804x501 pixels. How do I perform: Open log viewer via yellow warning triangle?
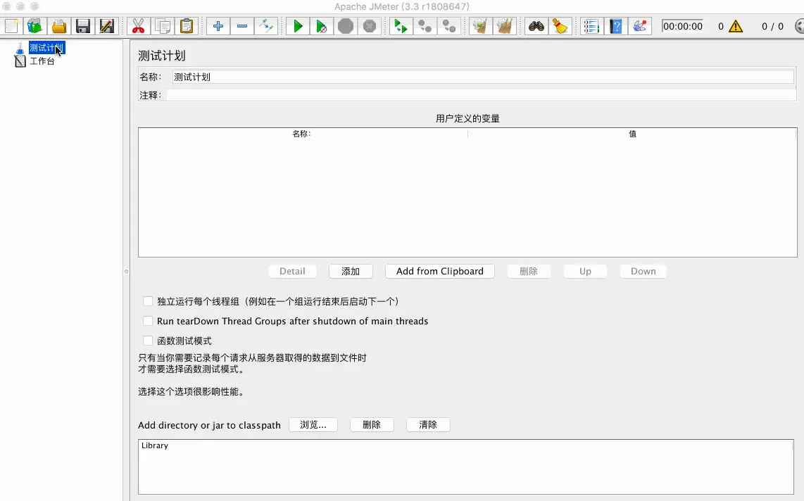[x=736, y=26]
